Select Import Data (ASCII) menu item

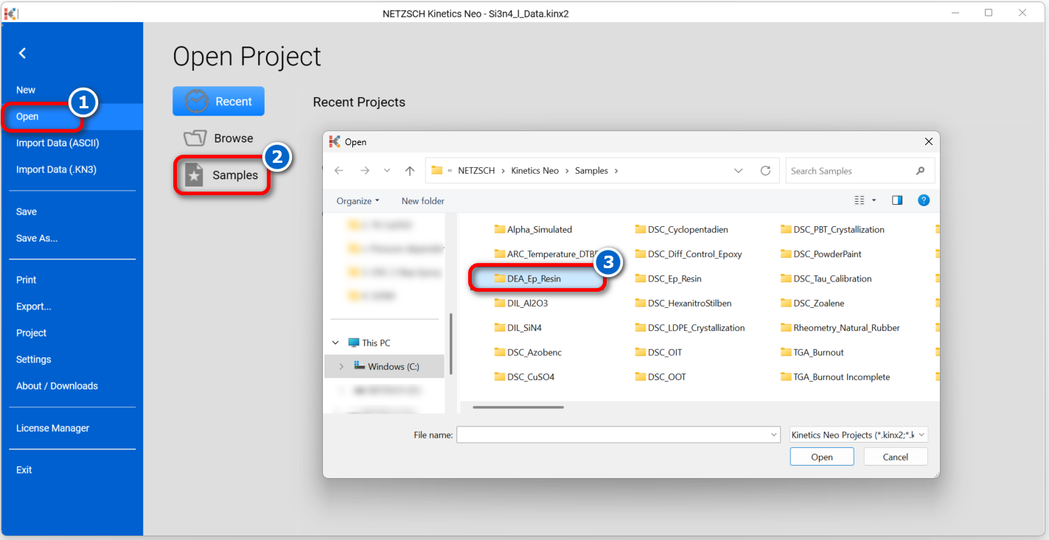point(57,143)
